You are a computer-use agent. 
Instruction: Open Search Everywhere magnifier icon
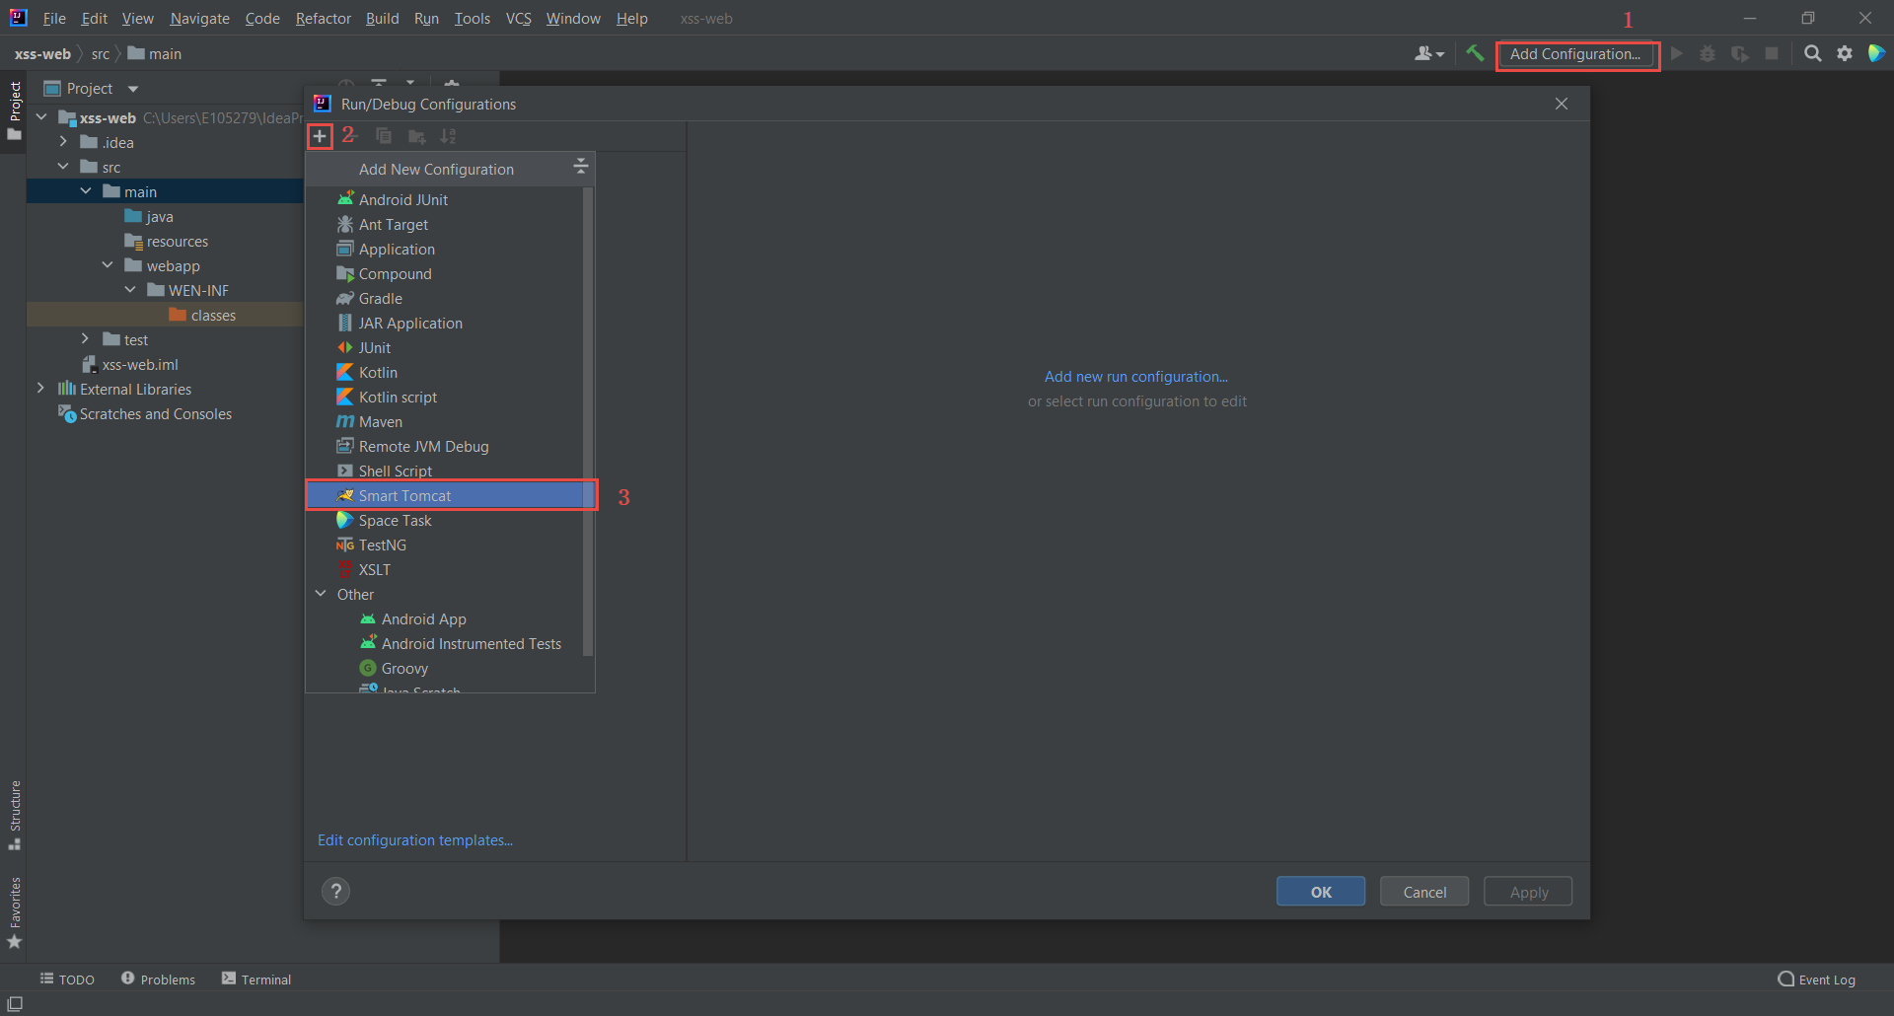[1813, 54]
